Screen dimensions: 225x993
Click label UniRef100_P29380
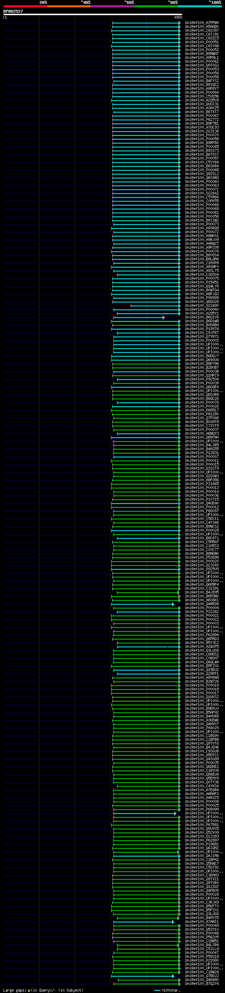pyautogui.click(x=202, y=960)
